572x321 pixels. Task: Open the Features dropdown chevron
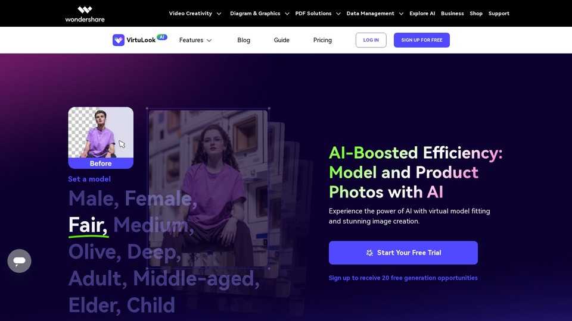pos(209,40)
